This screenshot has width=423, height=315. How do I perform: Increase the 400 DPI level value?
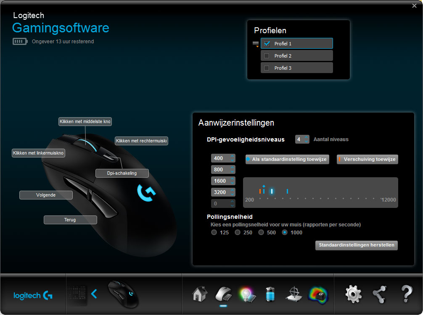point(232,156)
